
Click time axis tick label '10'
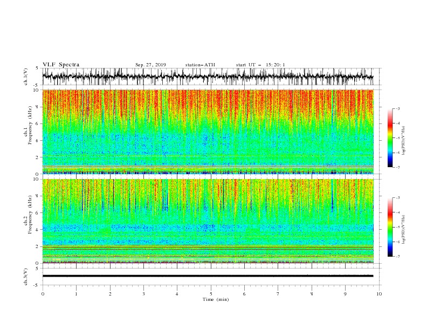(379, 294)
